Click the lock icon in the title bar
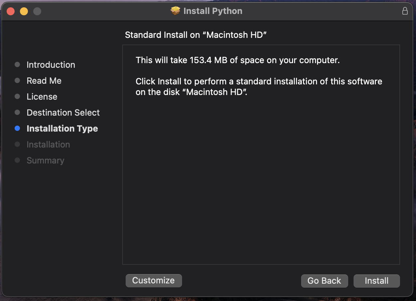The width and height of the screenshot is (416, 301). [x=405, y=11]
